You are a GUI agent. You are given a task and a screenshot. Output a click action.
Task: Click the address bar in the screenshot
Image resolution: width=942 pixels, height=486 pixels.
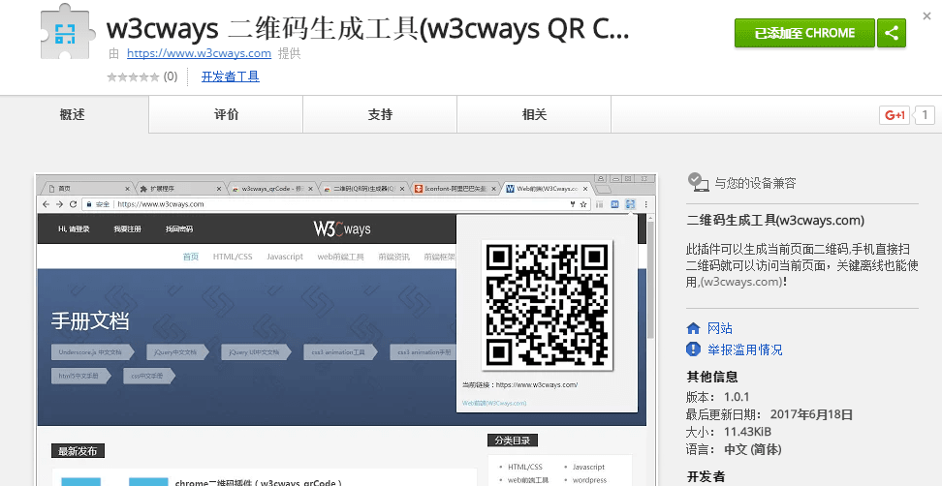pyautogui.click(x=336, y=204)
